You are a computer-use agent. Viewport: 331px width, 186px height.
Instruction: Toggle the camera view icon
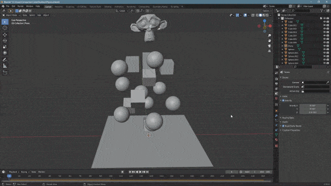[x=269, y=46]
